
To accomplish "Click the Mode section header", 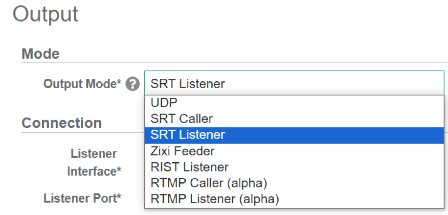I will 41,53.
